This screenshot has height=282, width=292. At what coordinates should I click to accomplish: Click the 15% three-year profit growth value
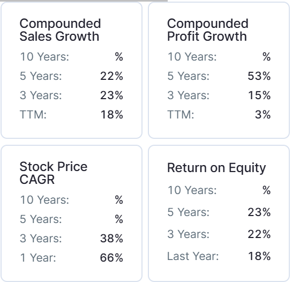[259, 95]
